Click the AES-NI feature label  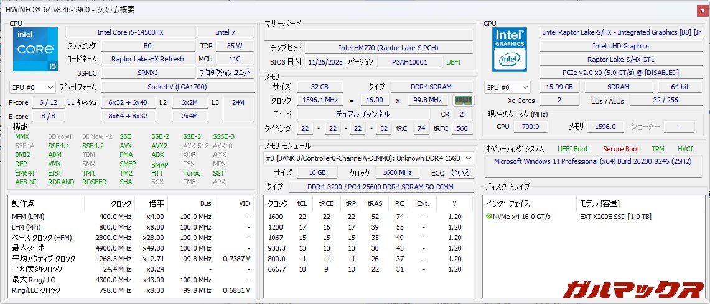[x=26, y=182]
